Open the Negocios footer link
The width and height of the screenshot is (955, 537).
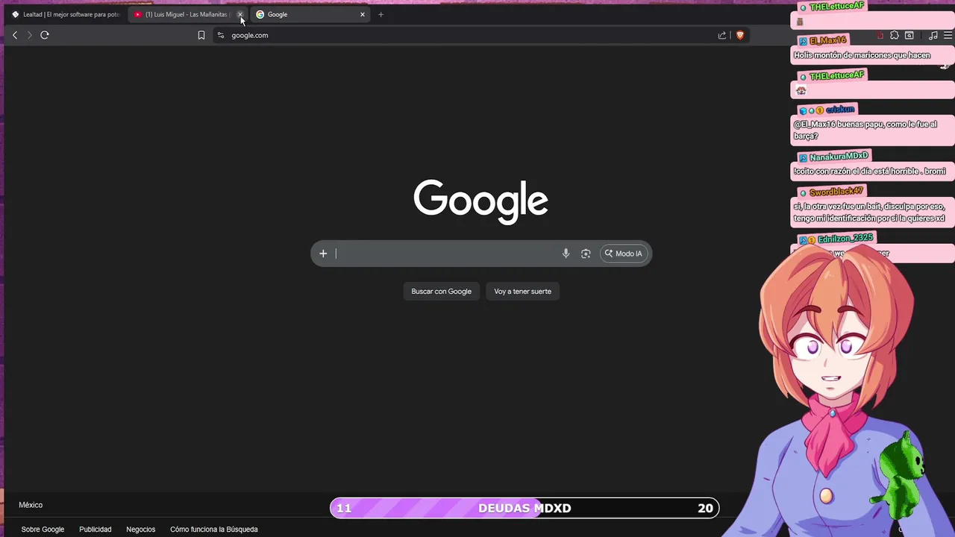point(141,530)
